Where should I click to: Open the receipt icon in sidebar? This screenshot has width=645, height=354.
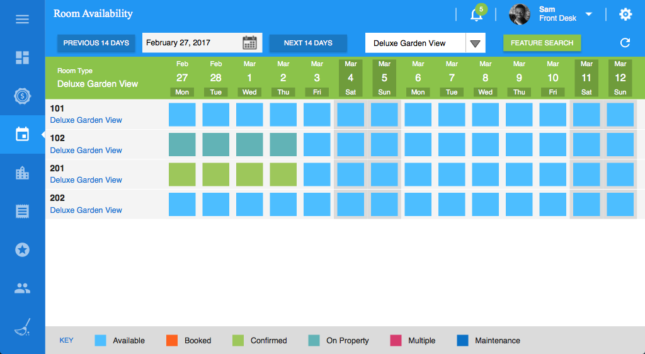tap(22, 211)
